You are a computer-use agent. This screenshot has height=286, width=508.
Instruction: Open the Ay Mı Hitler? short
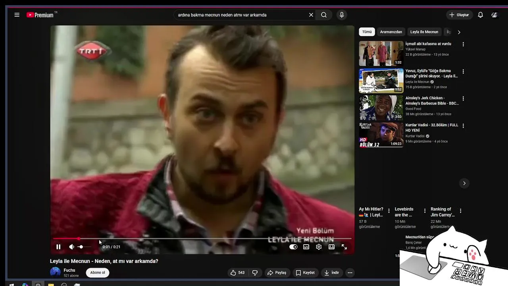371,212
